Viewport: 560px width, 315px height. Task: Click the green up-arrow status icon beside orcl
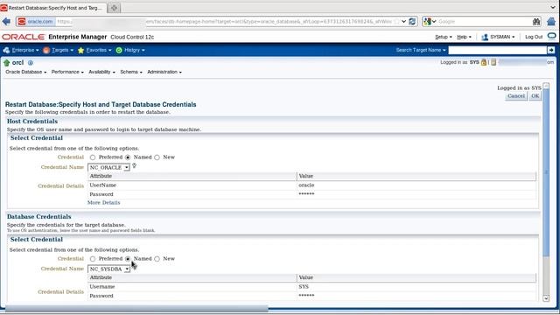(6, 63)
